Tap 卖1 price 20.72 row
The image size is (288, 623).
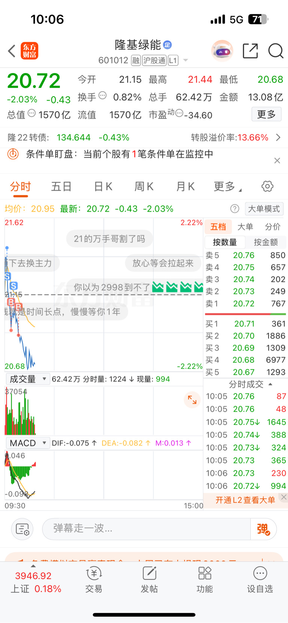[246, 303]
